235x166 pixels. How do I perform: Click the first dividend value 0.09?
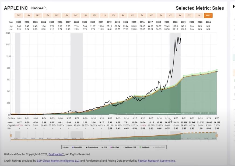[110, 128]
